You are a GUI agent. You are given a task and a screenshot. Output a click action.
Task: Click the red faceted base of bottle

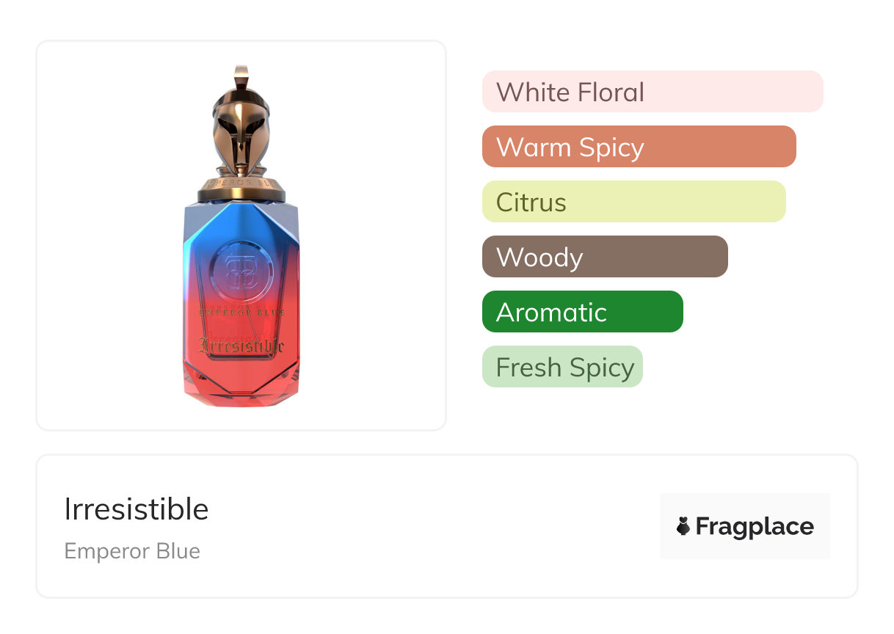241,385
